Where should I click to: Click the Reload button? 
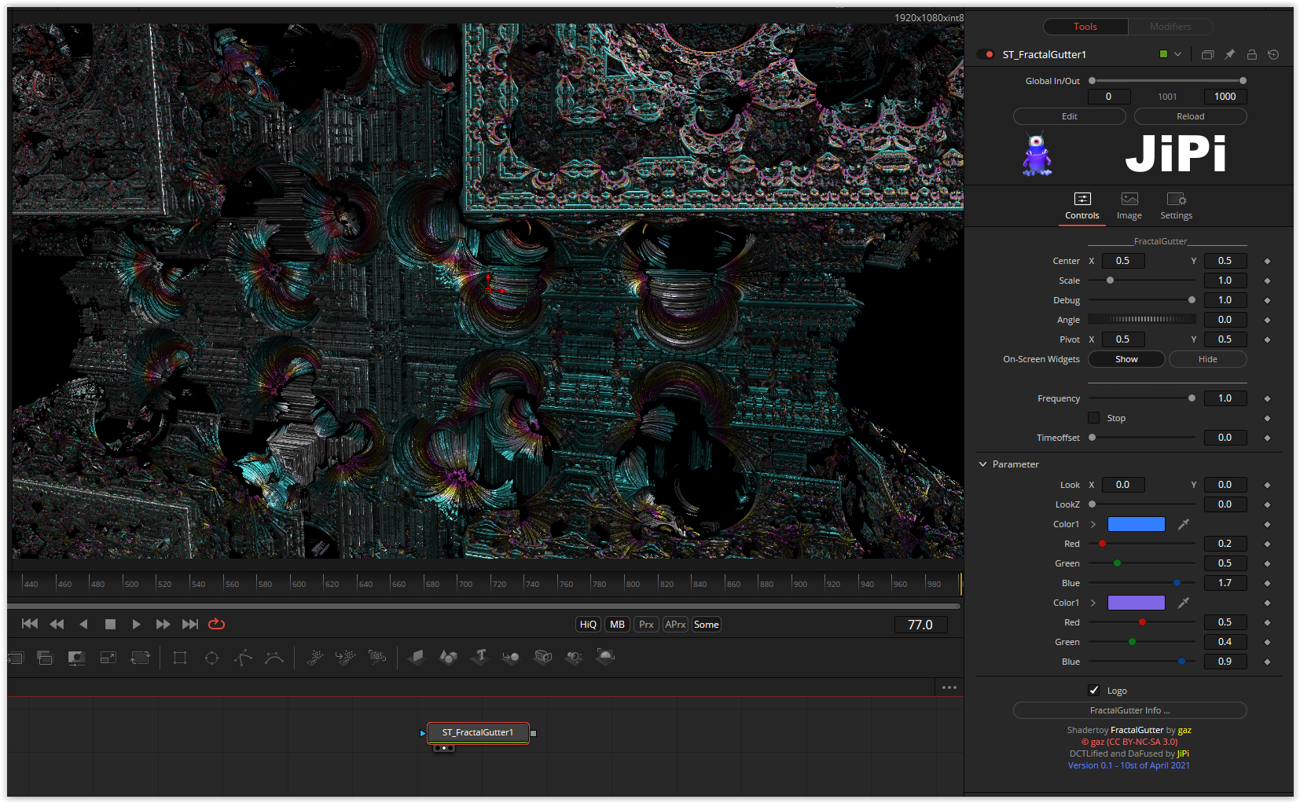coord(1191,116)
